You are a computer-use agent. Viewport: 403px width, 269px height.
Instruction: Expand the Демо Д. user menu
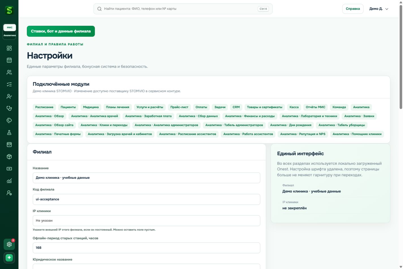tap(379, 9)
